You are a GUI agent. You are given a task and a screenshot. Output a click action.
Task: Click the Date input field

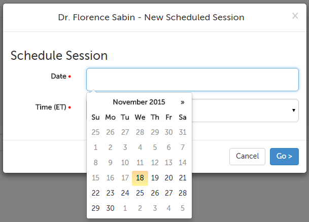192,80
